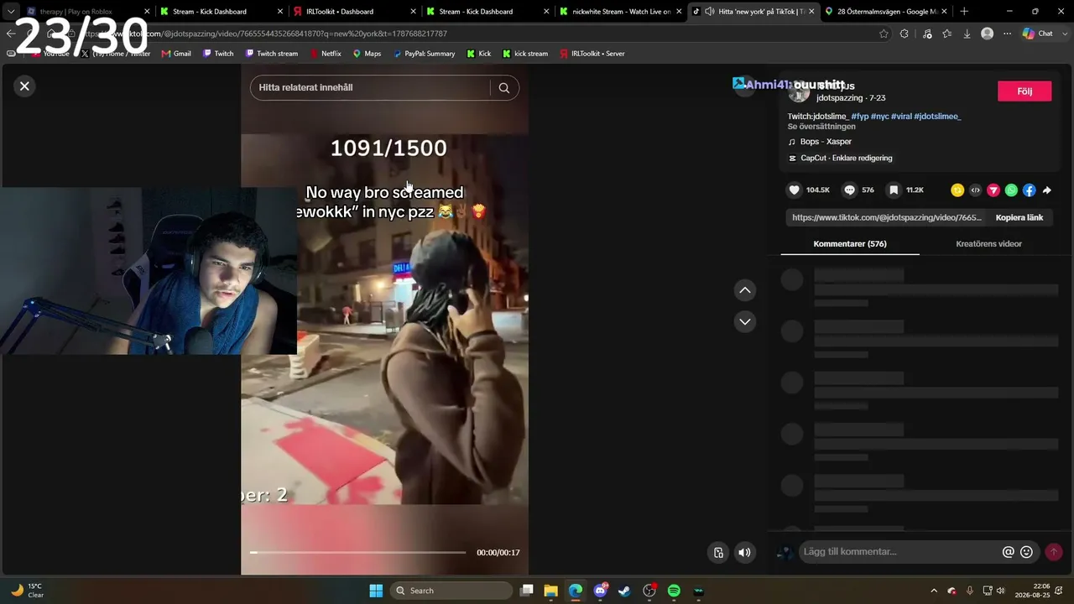The height and width of the screenshot is (604, 1074).
Task: Copy the video link with 'Kopiera länk'
Action: (1019, 217)
